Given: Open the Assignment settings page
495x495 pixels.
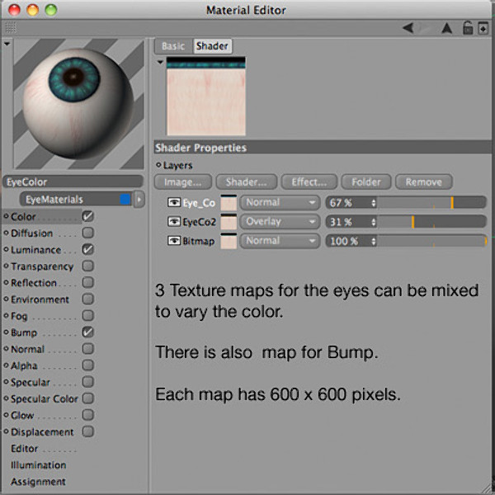Looking at the screenshot, I should (38, 482).
